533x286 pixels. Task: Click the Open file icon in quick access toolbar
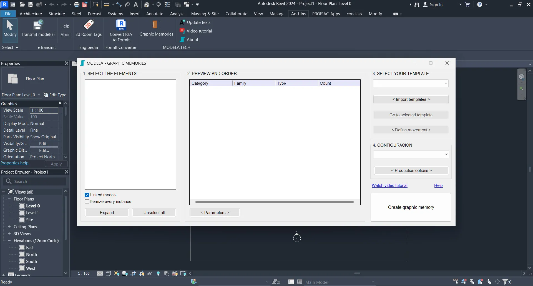click(22, 4)
